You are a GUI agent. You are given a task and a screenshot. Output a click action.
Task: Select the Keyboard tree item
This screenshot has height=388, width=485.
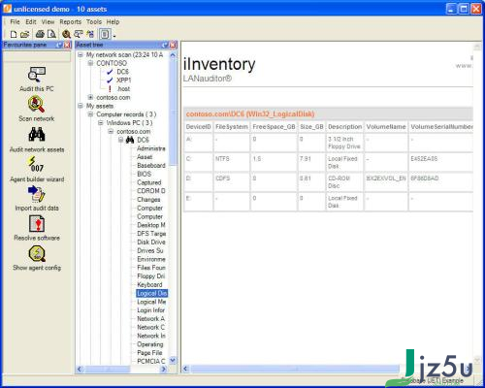click(149, 284)
